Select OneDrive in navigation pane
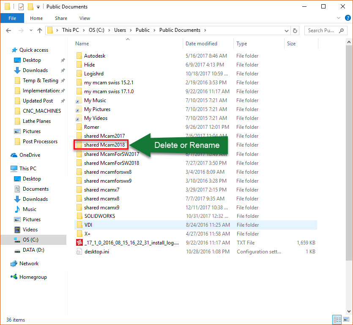The image size is (353, 325). tap(30, 155)
